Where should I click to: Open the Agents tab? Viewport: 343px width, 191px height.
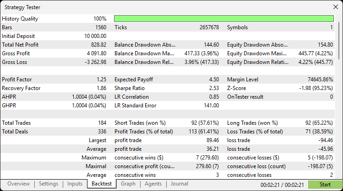(153, 184)
